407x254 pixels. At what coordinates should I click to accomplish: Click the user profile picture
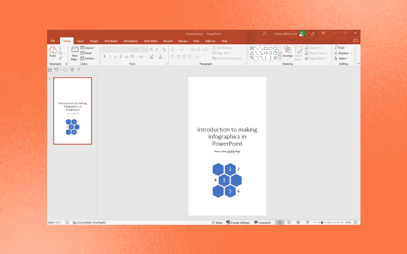301,34
